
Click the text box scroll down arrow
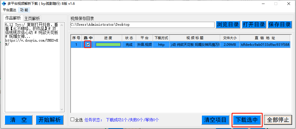[62, 109]
